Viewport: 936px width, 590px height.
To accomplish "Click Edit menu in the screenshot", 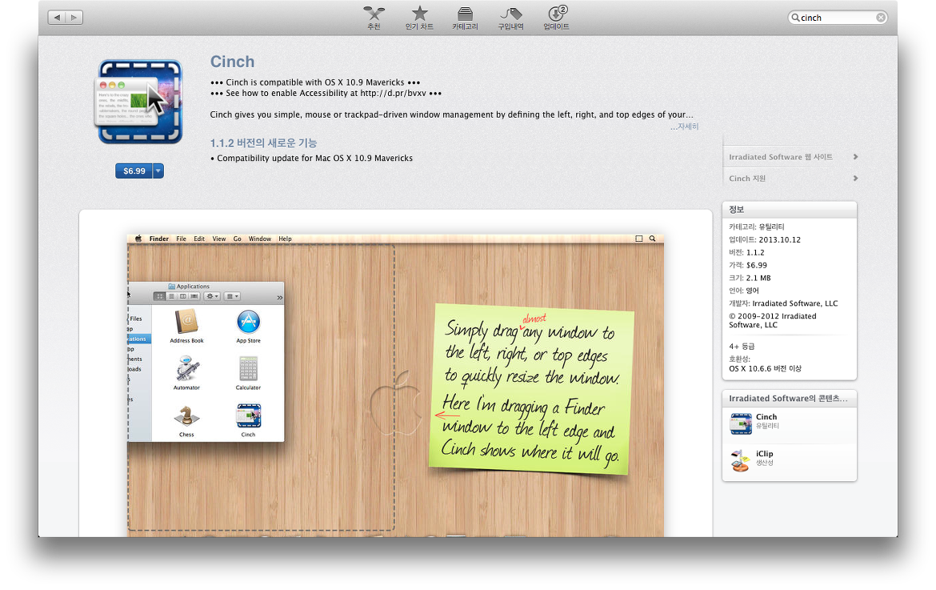I will tap(199, 239).
